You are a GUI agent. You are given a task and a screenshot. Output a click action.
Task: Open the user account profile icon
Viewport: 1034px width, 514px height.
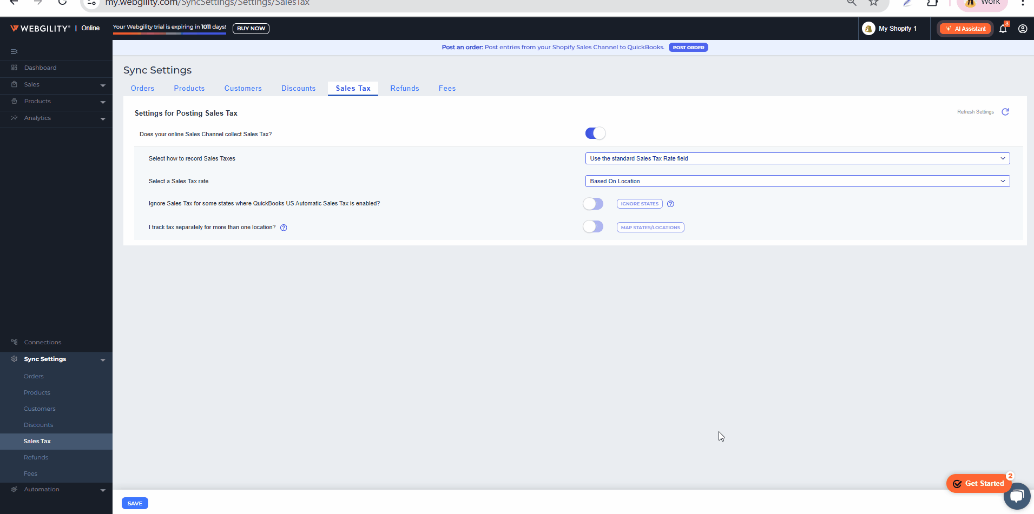coord(1022,29)
